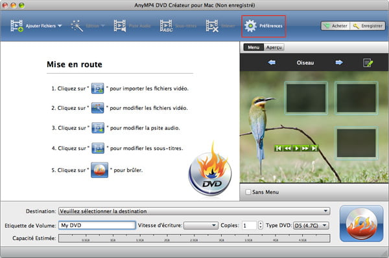389x258 pixels.
Task: Click the Oiseau template title
Action: 305,63
